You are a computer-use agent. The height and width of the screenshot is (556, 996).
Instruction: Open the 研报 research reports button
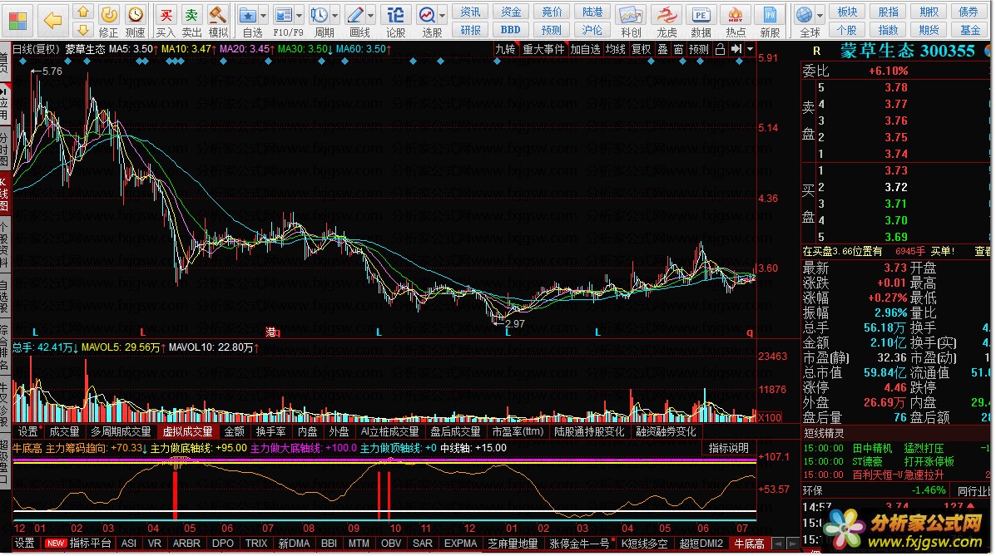[x=470, y=30]
